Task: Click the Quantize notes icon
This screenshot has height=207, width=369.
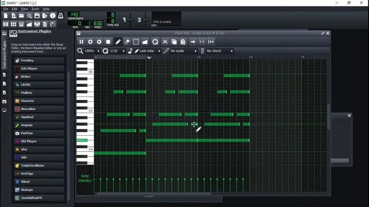Action: [x=155, y=42]
